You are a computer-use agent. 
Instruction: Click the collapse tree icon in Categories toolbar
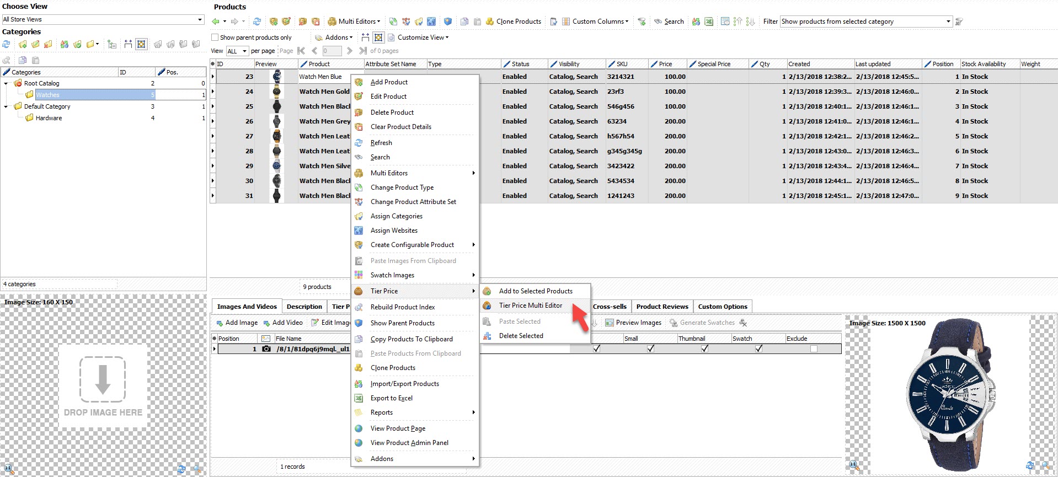(112, 44)
